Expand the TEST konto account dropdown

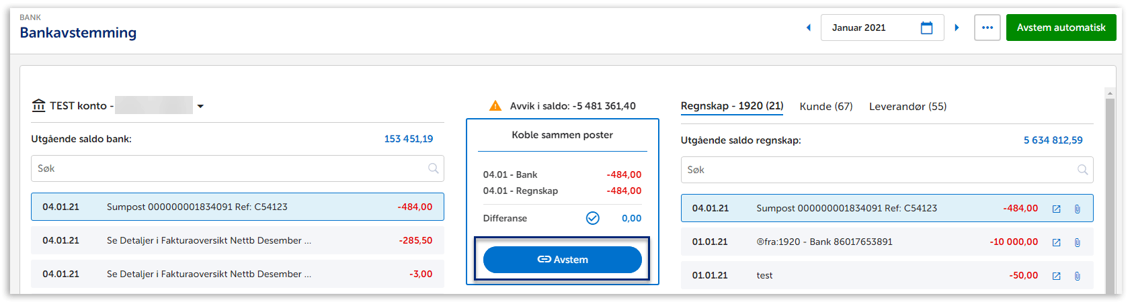[x=200, y=106]
